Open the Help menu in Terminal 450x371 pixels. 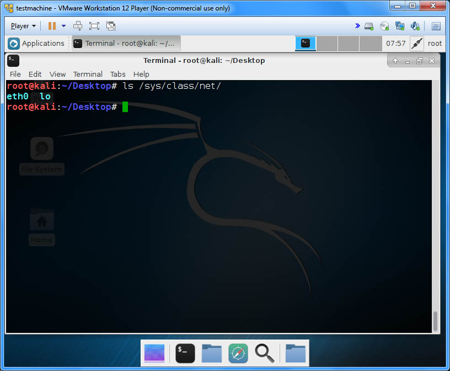click(x=141, y=74)
